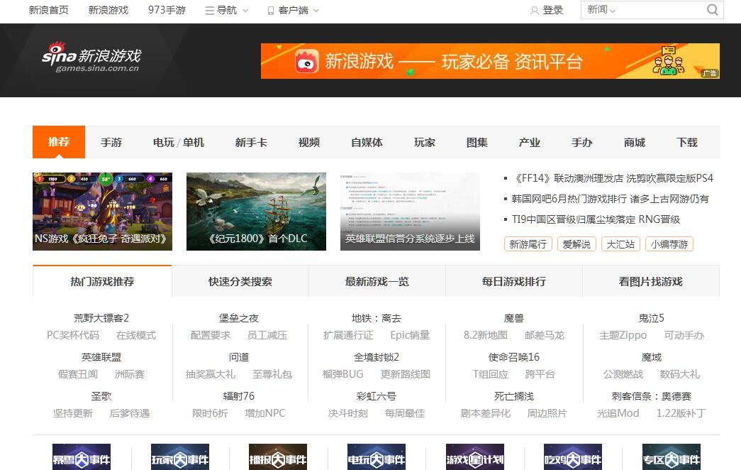Open the 玩家大事件 banner icon
The height and width of the screenshot is (470, 741).
coord(180,458)
